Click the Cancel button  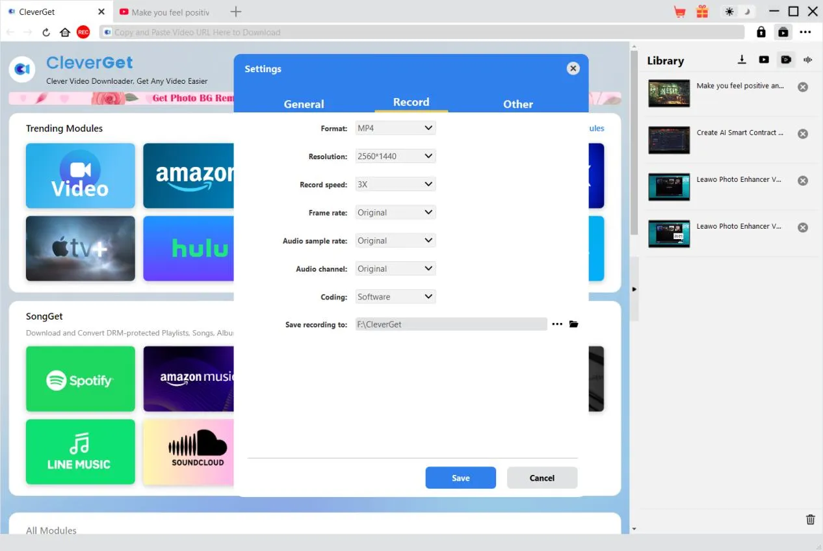point(542,478)
